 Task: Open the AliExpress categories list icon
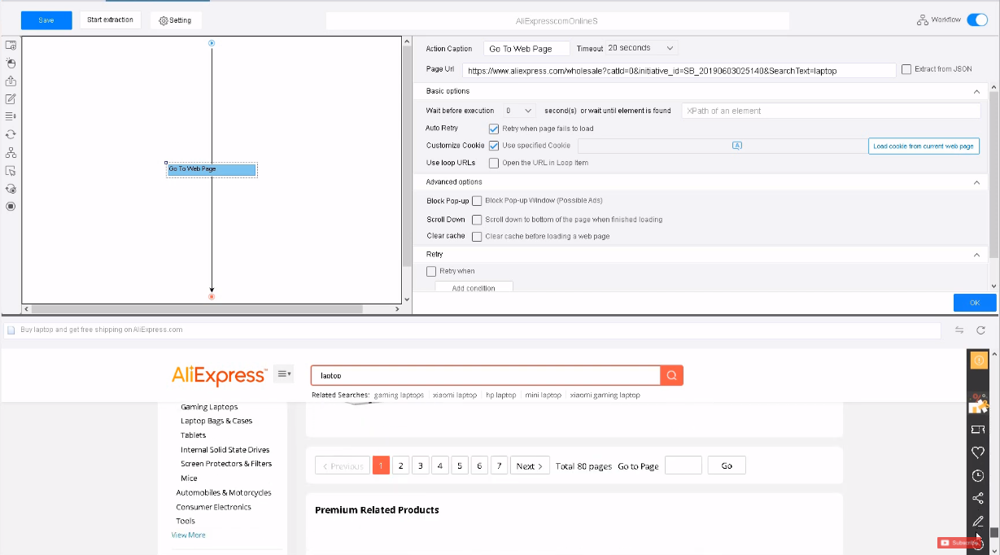[284, 374]
